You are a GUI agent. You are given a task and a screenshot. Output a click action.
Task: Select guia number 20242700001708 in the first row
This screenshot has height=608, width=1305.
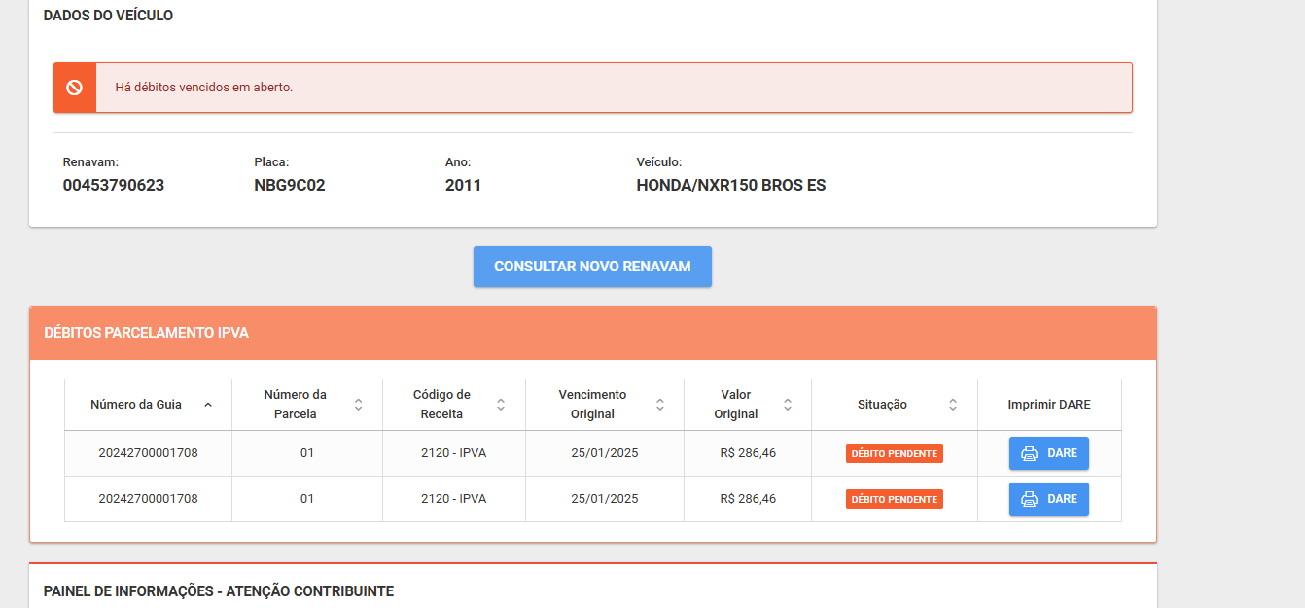148,453
